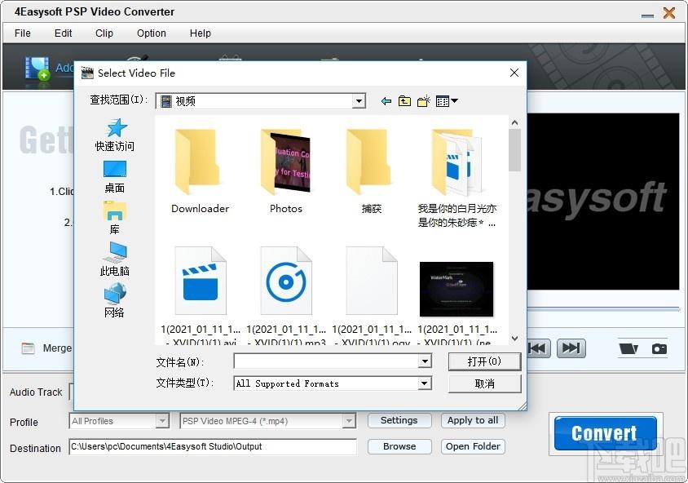Image resolution: width=688 pixels, height=483 pixels.
Task: Select the XVID(1)(1).mp3 audio file
Action: (x=286, y=295)
